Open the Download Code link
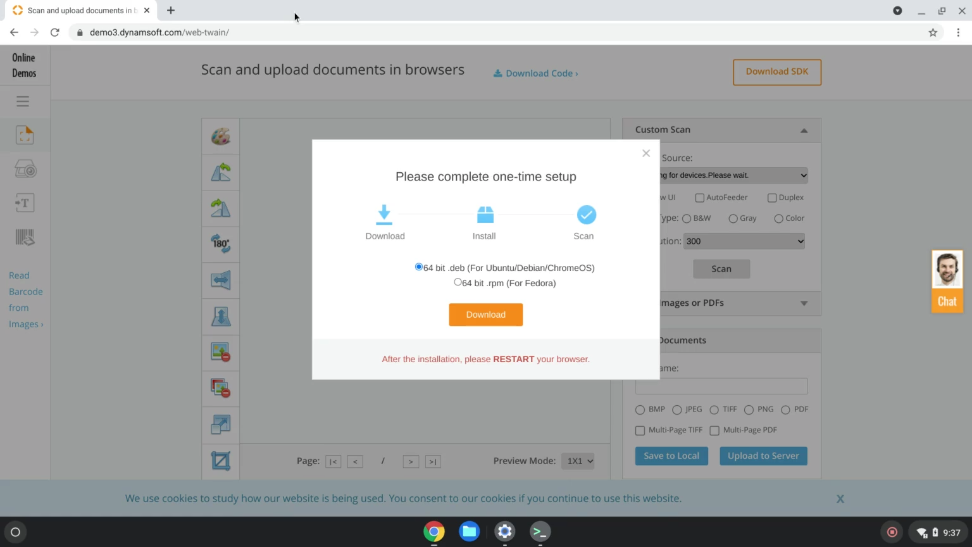This screenshot has width=972, height=547. 535,73
